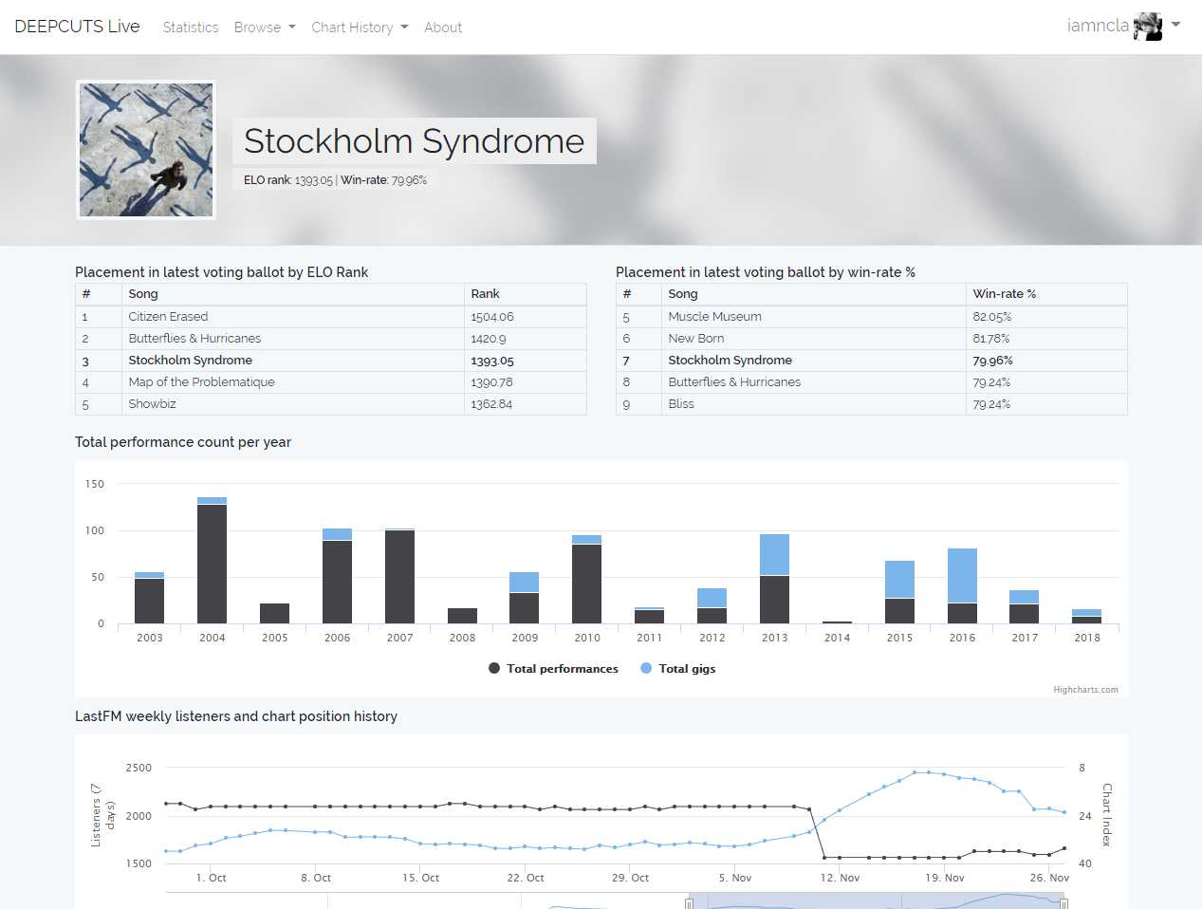
Task: Open the iamncla account dropdown caret
Action: pyautogui.click(x=1175, y=26)
